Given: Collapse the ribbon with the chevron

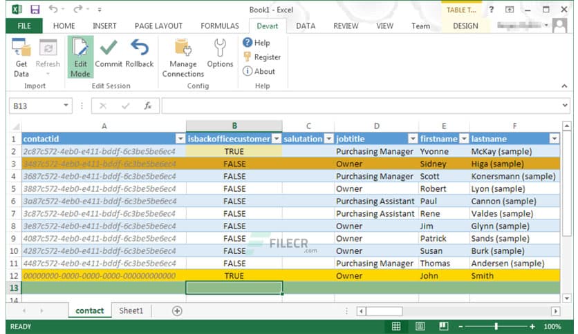Looking at the screenshot, I should [x=564, y=86].
